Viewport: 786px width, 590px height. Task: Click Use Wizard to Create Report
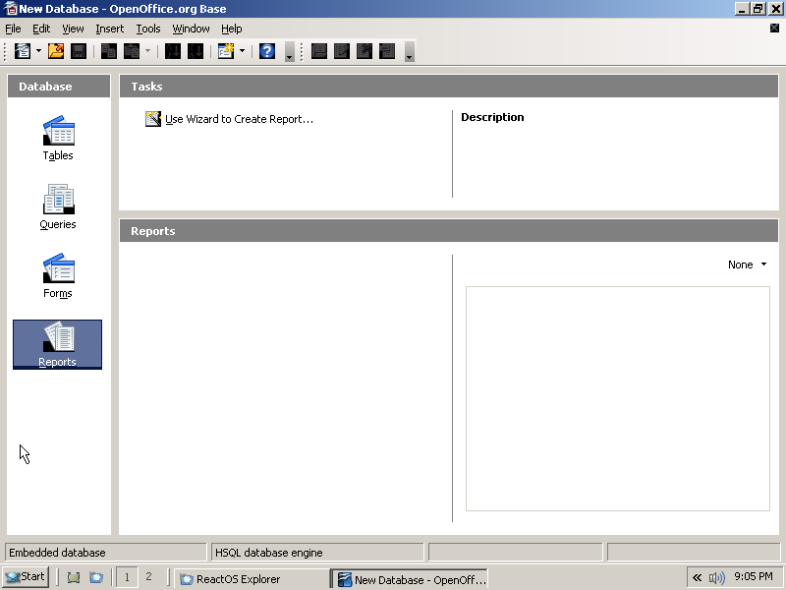pos(239,119)
